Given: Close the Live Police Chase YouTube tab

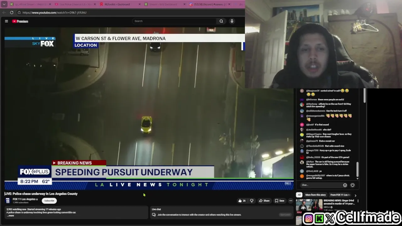Looking at the screenshot, I should point(95,4).
